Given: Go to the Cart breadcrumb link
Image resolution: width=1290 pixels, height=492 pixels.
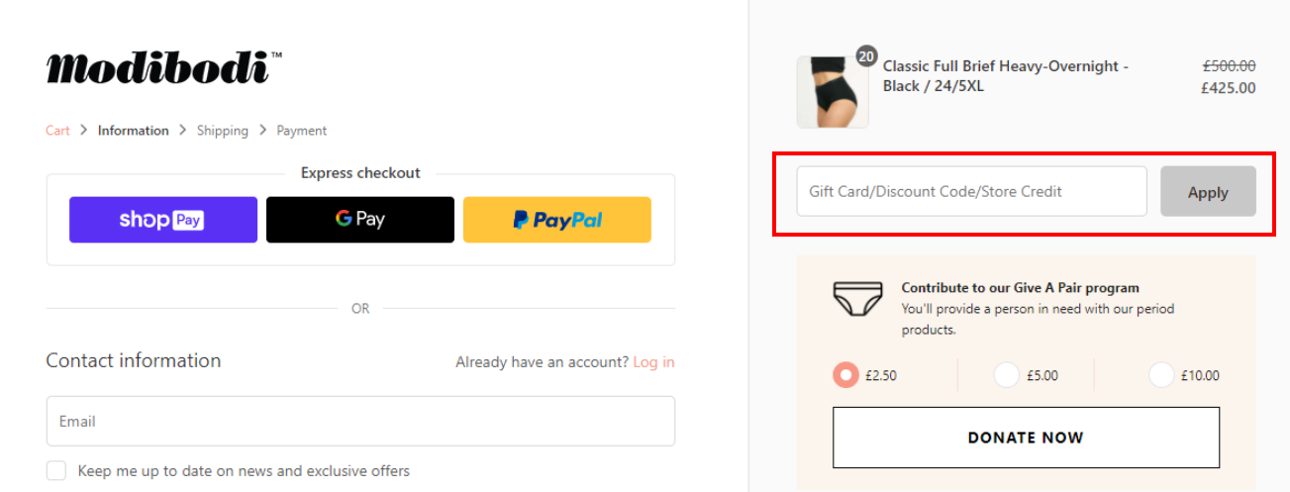Looking at the screenshot, I should click(x=57, y=131).
